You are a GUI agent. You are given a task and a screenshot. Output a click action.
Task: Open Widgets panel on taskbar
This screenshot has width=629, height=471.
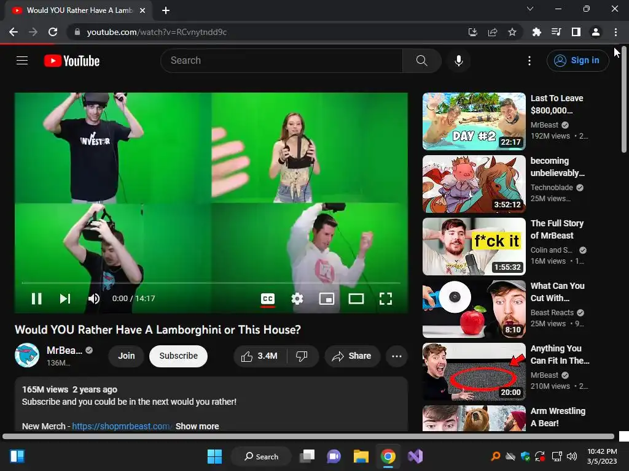[17, 456]
